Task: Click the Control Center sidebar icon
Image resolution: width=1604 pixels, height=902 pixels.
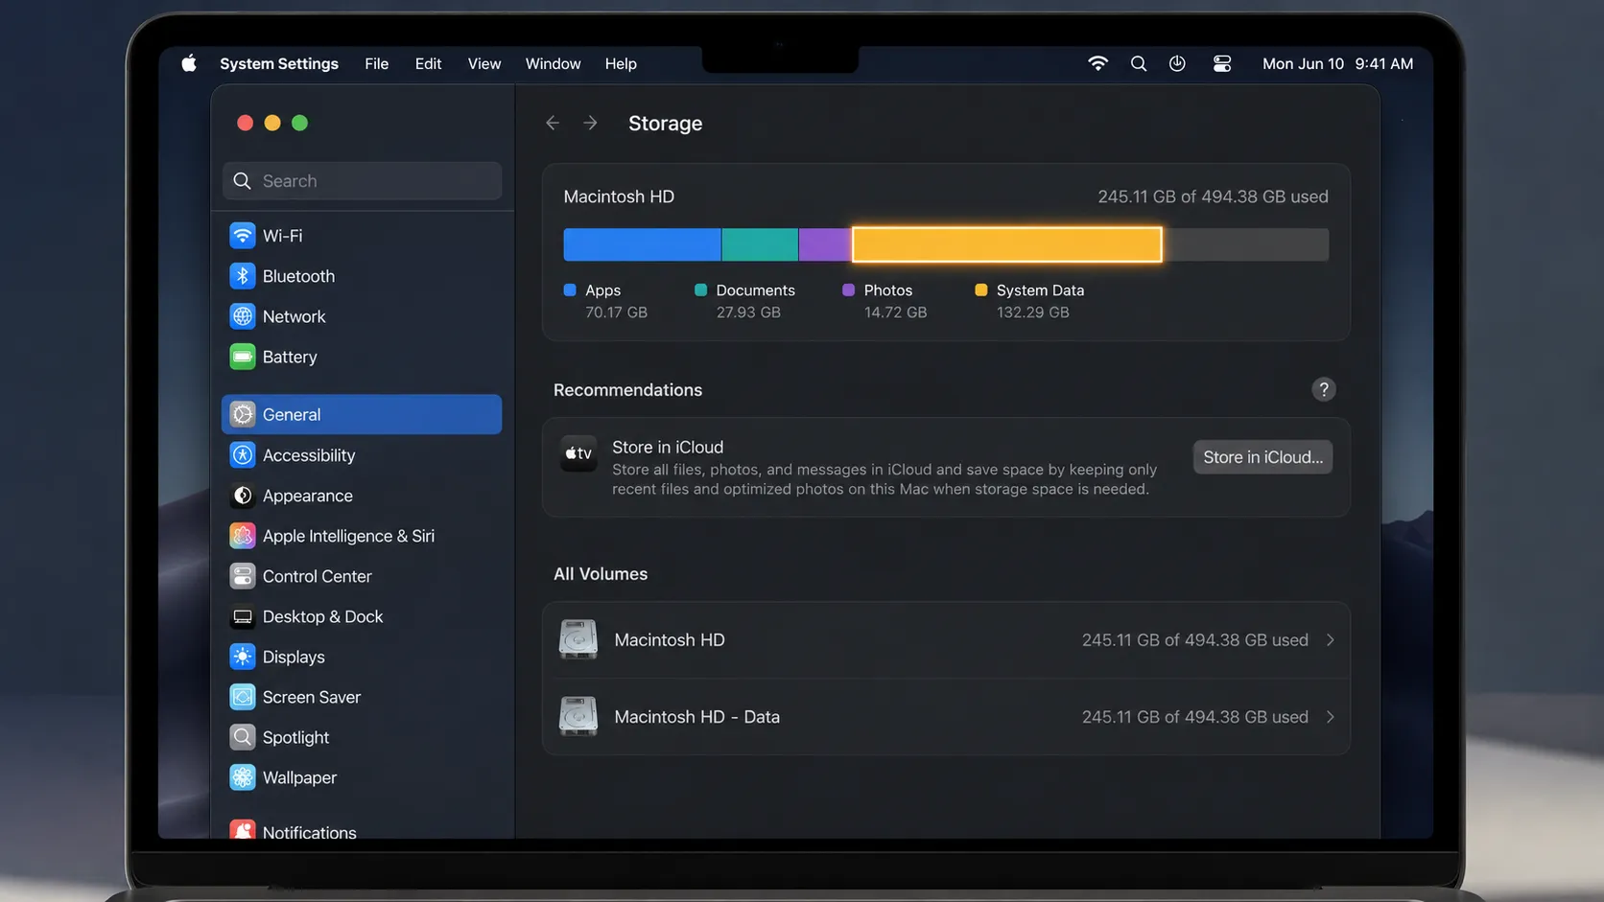Action: point(243,576)
